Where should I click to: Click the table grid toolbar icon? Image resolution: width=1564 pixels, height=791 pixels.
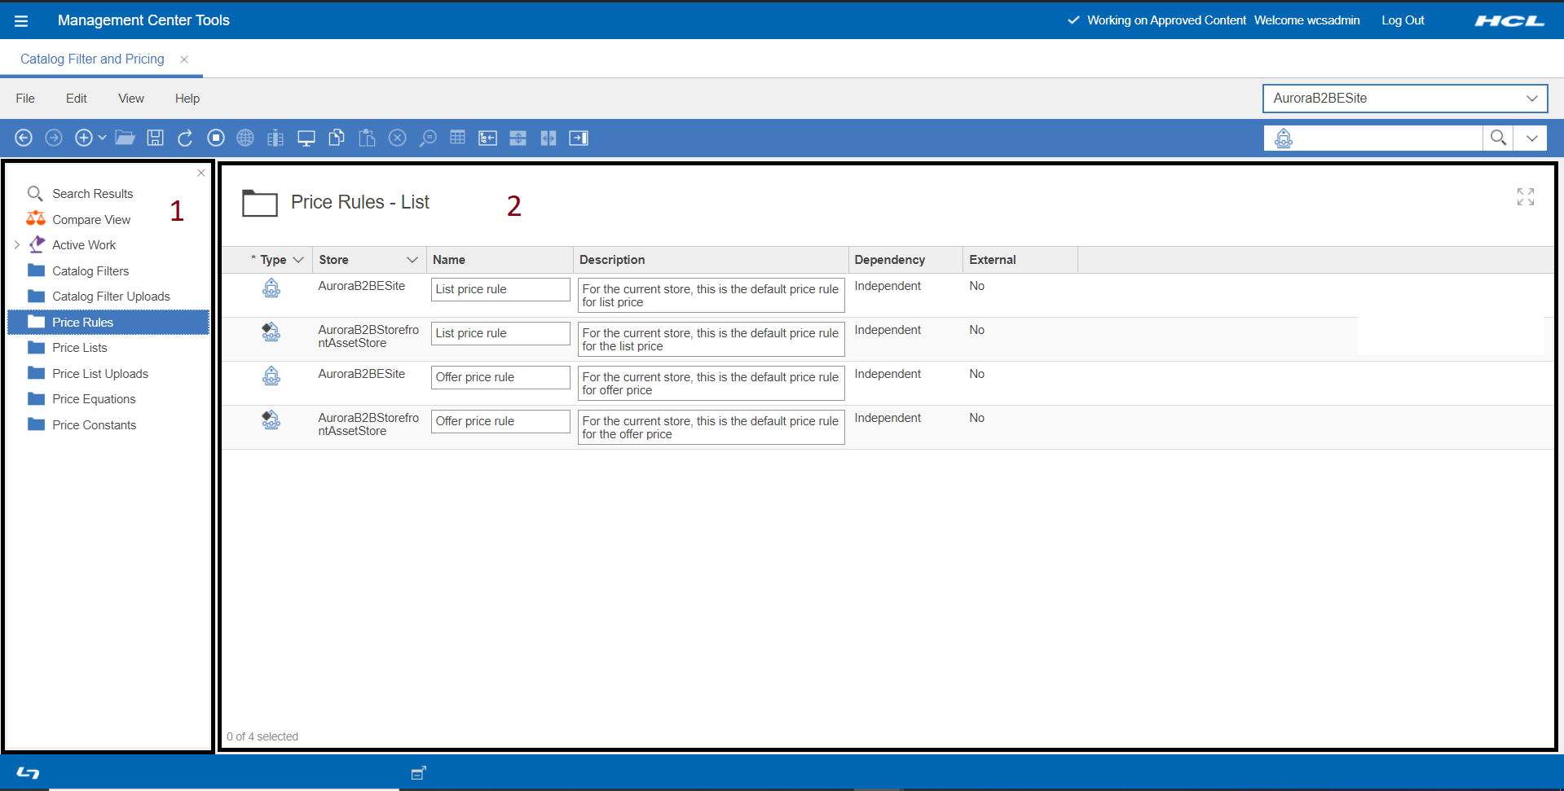point(458,138)
